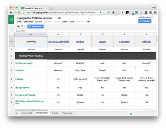The height and width of the screenshot is (128, 166).
Task: Click the Arial, sans-serif fallback cell
Action: 80,79
